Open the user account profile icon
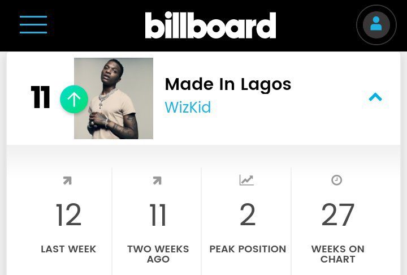407x275 pixels. click(376, 25)
